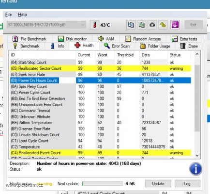Switch to the Error Scan tab
This screenshot has width=210, height=194.
117,46
